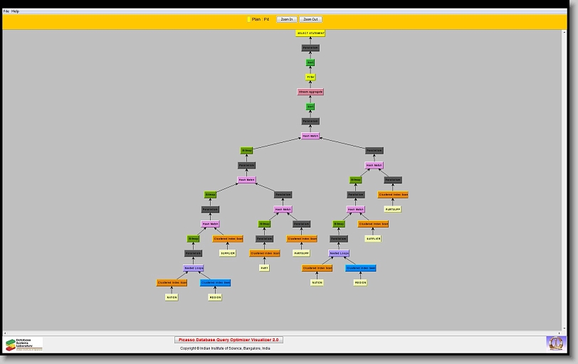Select the SELECT STATEMENT root node
This screenshot has width=578, height=364.
(310, 33)
